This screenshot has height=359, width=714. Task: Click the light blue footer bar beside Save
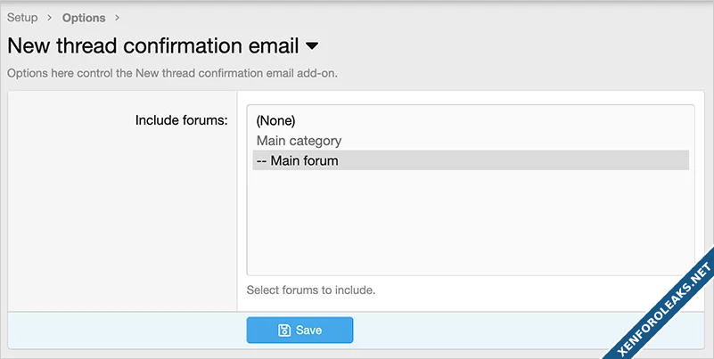point(499,330)
